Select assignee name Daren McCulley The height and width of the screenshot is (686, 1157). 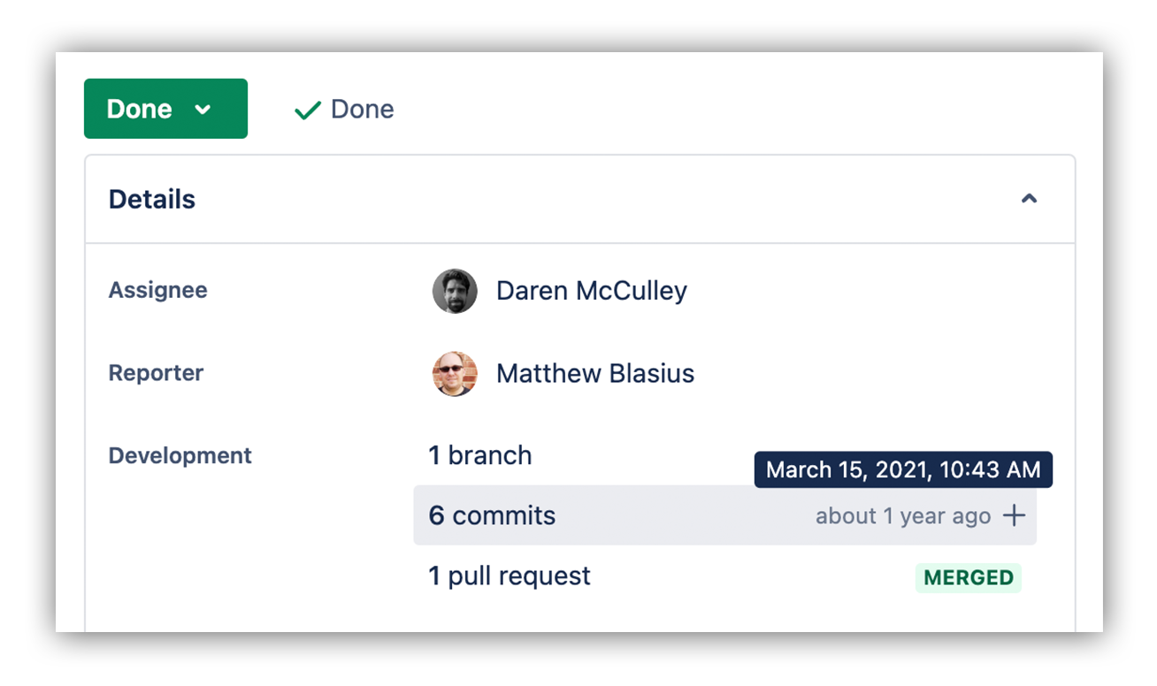click(592, 291)
